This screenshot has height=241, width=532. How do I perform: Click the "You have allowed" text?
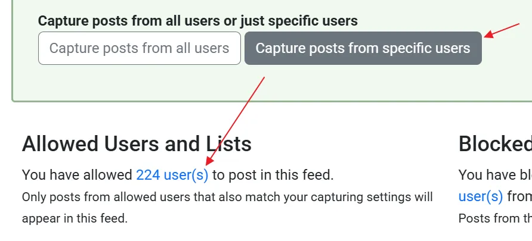[x=77, y=175]
